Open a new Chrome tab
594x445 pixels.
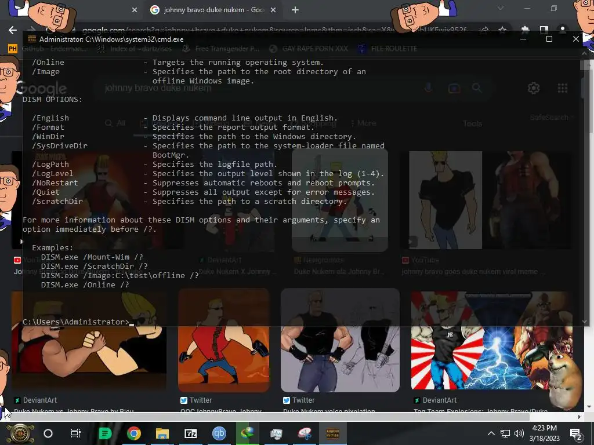point(295,10)
